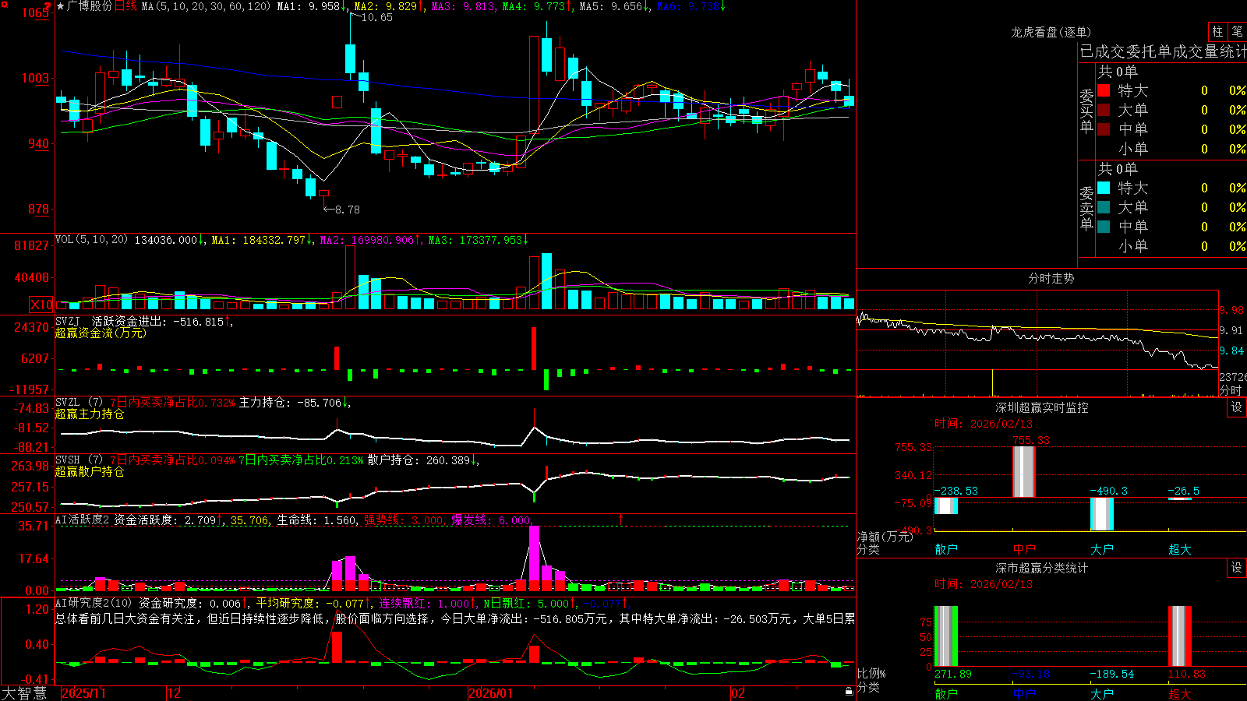Click the 深市超赢分类统计 panel title
The height and width of the screenshot is (701, 1247).
tap(1042, 568)
